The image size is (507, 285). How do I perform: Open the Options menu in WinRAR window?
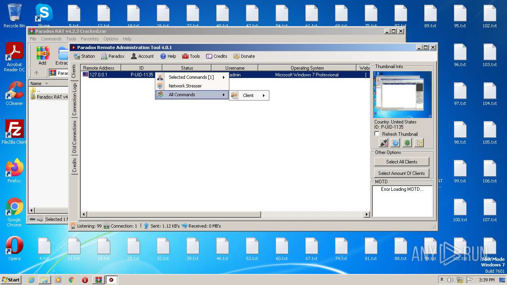point(111,39)
